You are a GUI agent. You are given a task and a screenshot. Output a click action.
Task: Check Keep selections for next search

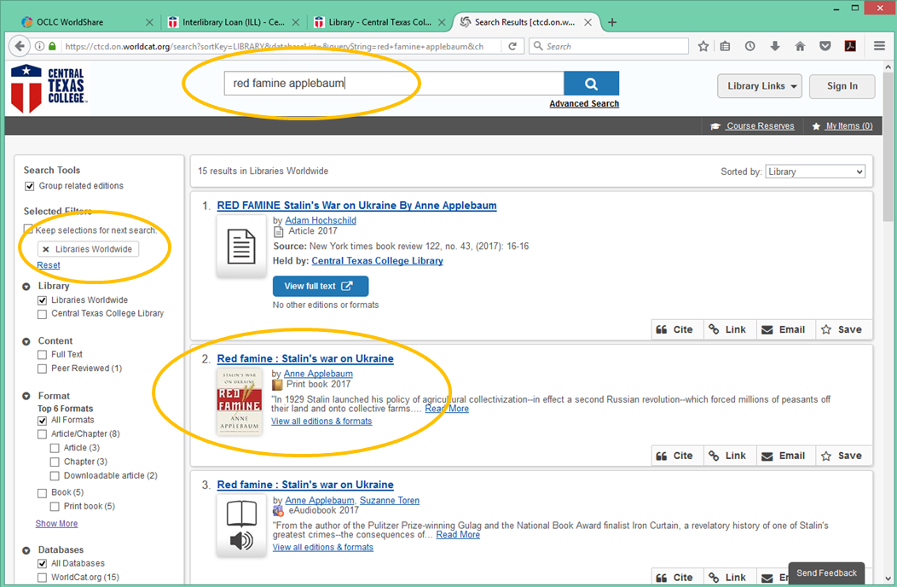[x=28, y=230]
